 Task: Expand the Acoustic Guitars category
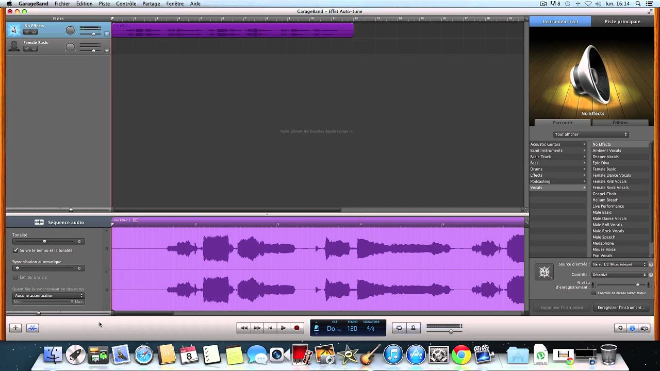558,144
